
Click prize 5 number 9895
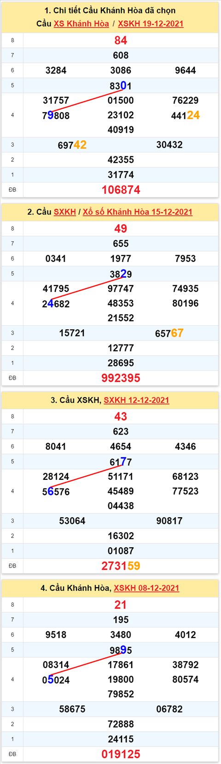(x=121, y=650)
